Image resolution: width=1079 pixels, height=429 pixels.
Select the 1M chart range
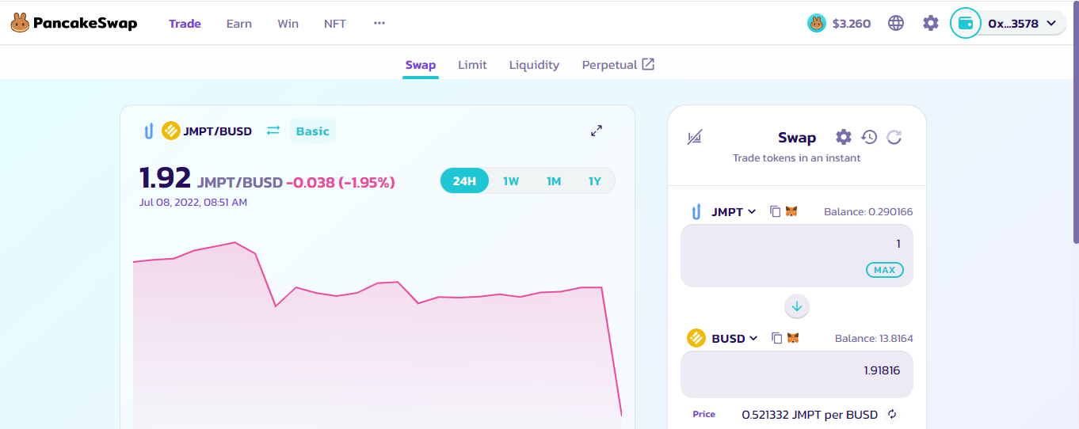554,181
